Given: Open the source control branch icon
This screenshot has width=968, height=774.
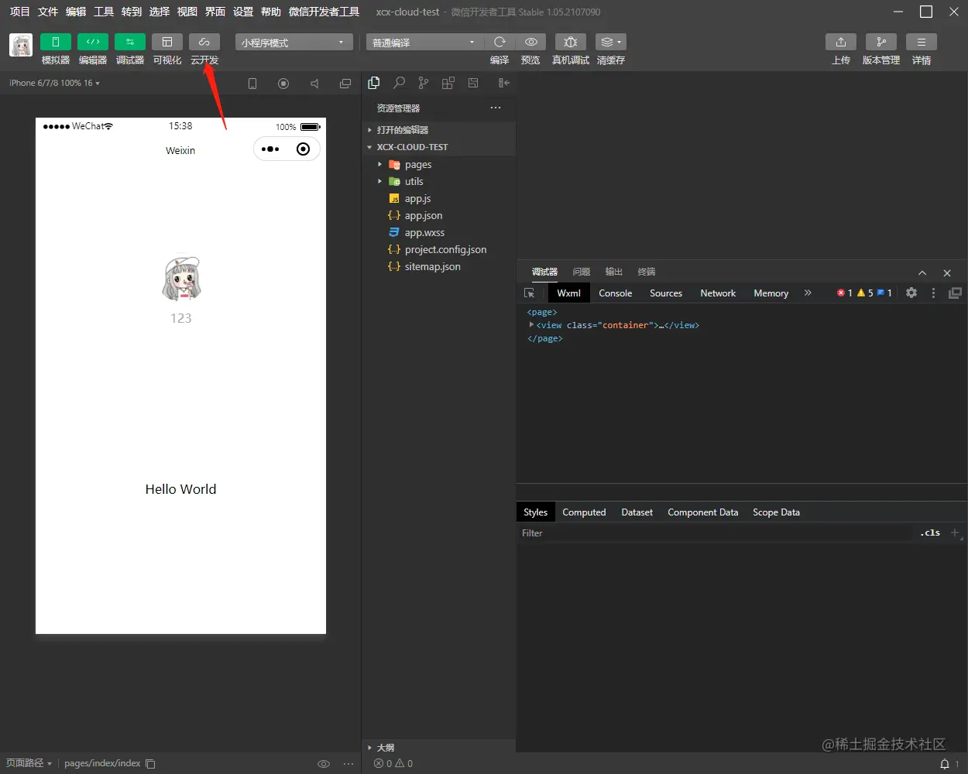Looking at the screenshot, I should tap(423, 83).
